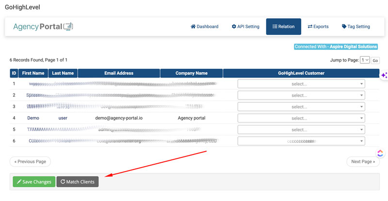Click the ID column header
388x201 pixels.
(x=14, y=73)
